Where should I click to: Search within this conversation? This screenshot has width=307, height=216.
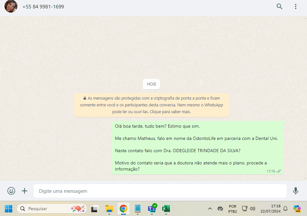279,6
